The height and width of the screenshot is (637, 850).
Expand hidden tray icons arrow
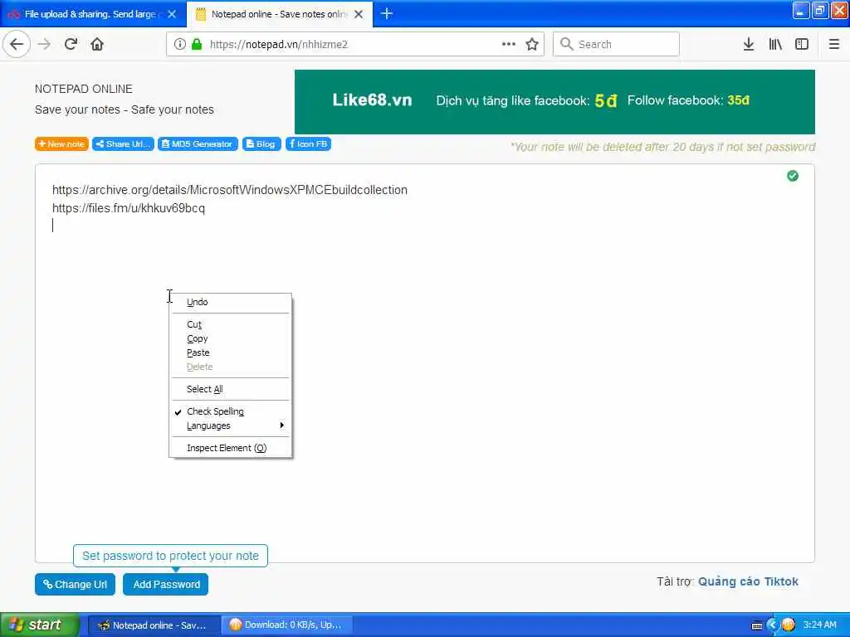pyautogui.click(x=773, y=625)
